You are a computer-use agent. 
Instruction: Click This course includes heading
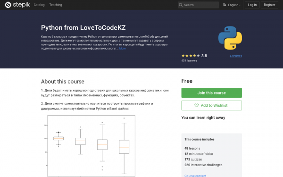click(x=200, y=139)
